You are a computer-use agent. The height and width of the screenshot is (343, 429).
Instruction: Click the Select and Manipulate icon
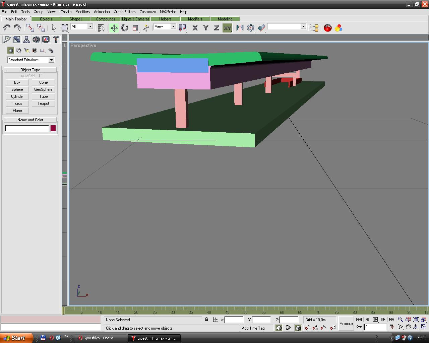[x=146, y=28]
